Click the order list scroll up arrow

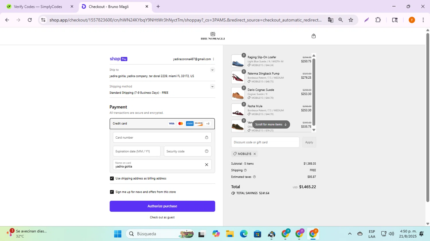(314, 55)
